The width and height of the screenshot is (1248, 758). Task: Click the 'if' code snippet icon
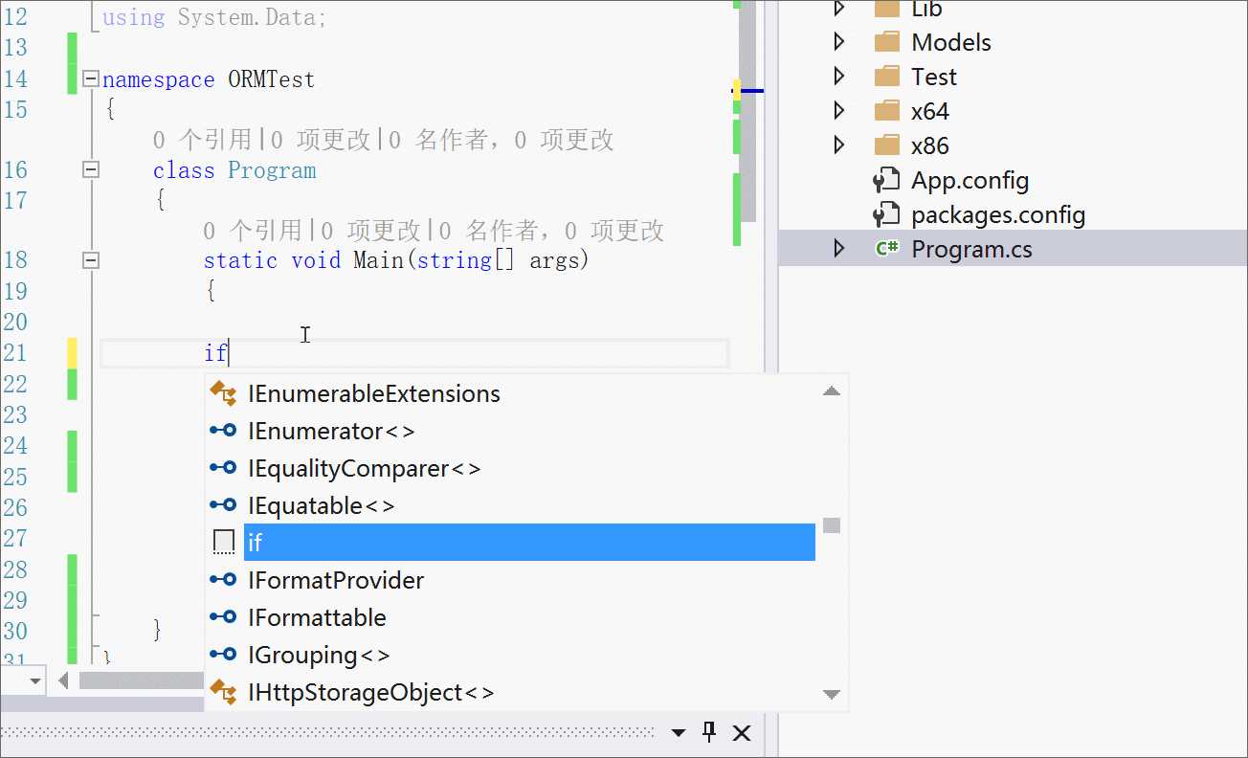223,543
